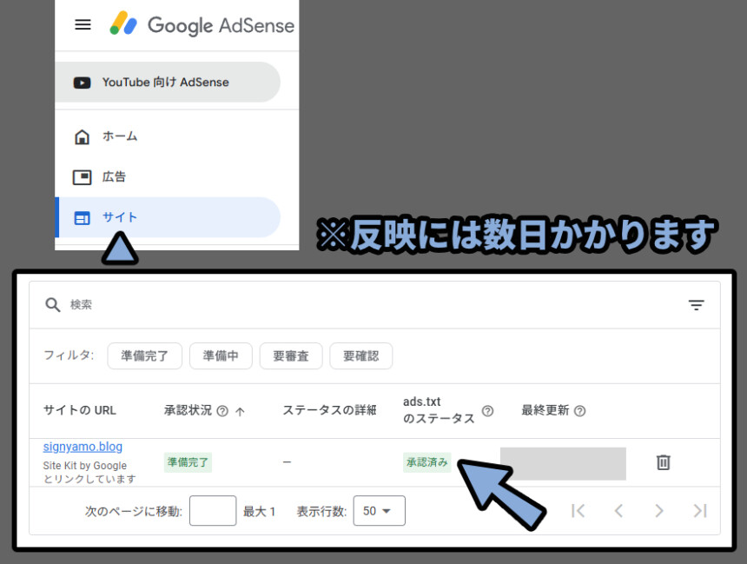Click the YouTube play icon
Screen dimensions: 747x564
point(82,83)
